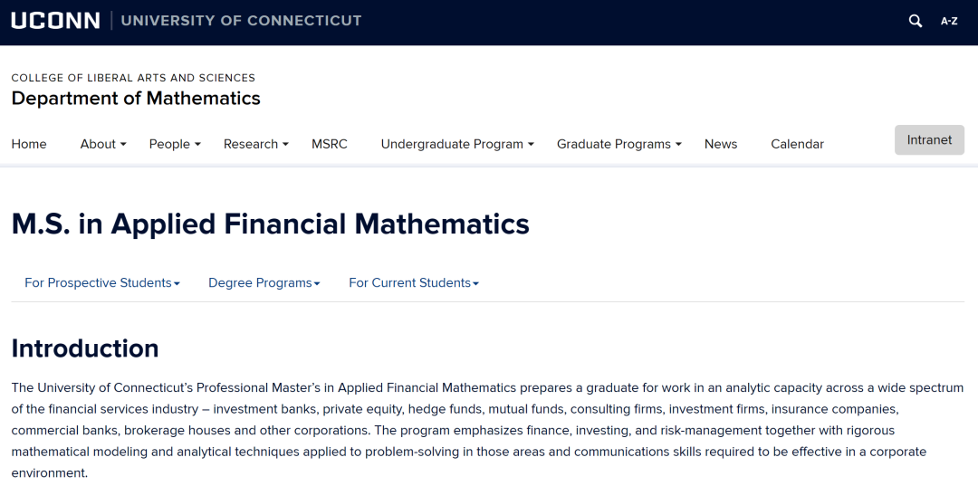978x486 pixels.
Task: Open the Degree Programs submenu
Action: click(264, 283)
